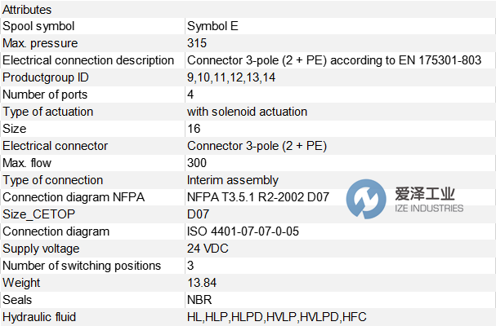Click the ISO 4401-07-07-0-05 value
This screenshot has height=326, width=496.
pyautogui.click(x=243, y=231)
